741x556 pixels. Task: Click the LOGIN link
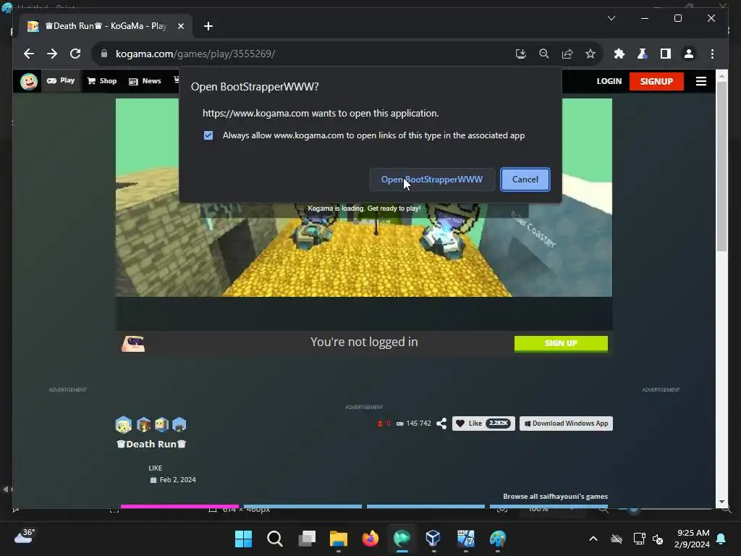coord(609,81)
